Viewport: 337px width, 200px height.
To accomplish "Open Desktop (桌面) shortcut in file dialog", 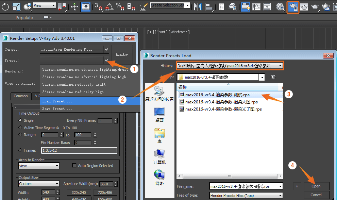I will pyautogui.click(x=159, y=115).
